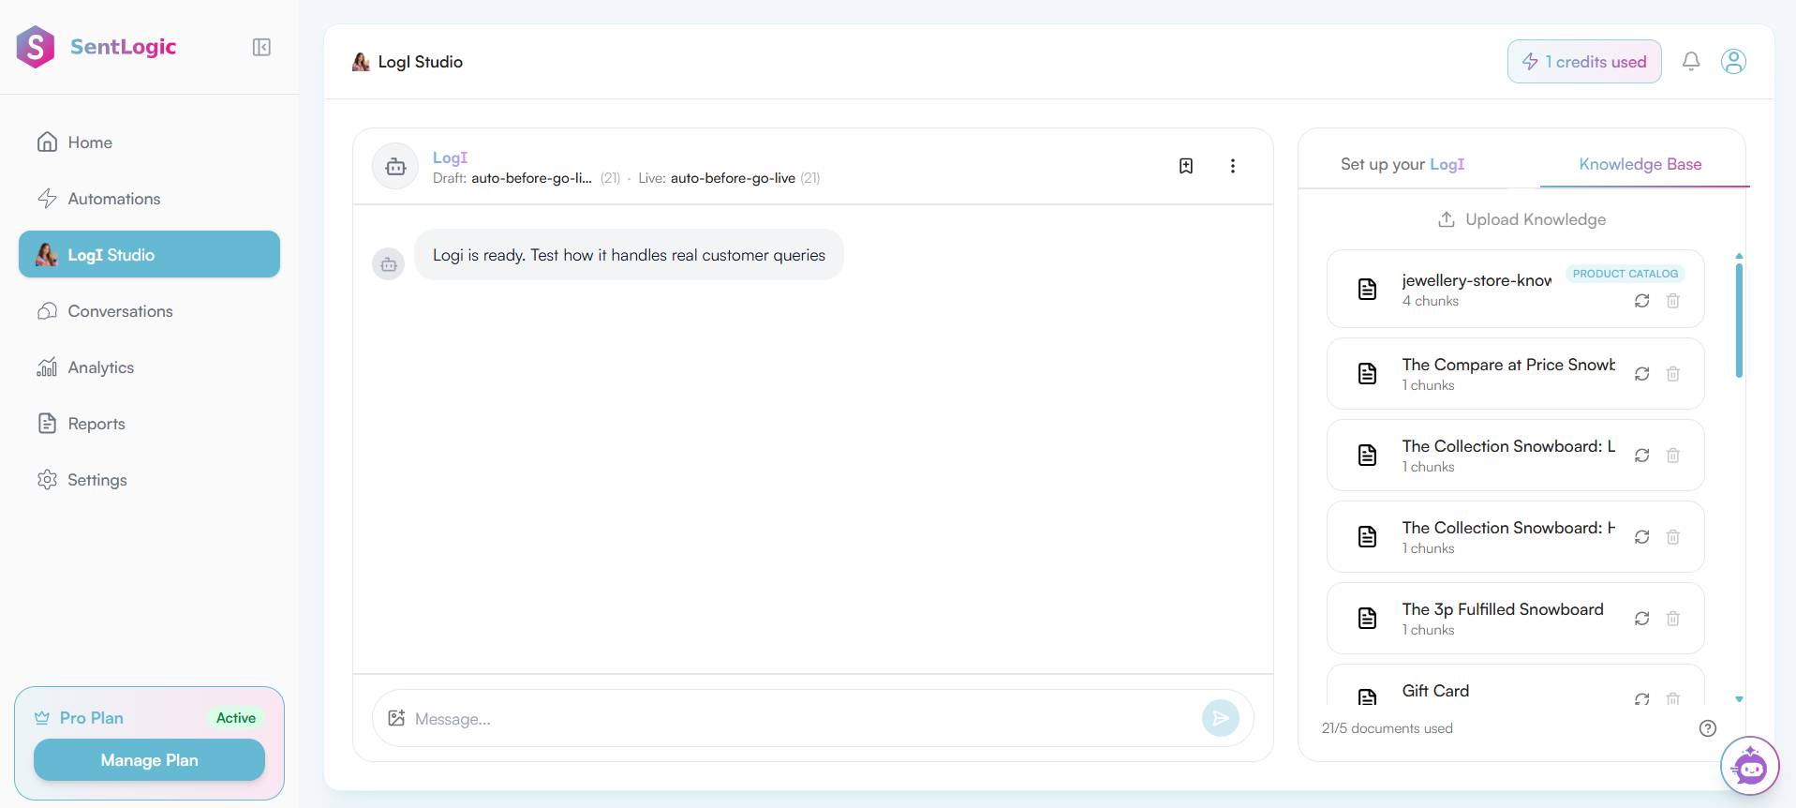Image resolution: width=1796 pixels, height=808 pixels.
Task: Delete The Compare at Price Snowboard document
Action: [x=1673, y=374]
